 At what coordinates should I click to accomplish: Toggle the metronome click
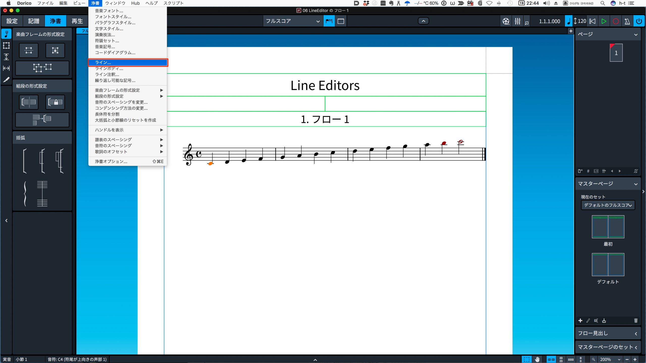tap(627, 21)
